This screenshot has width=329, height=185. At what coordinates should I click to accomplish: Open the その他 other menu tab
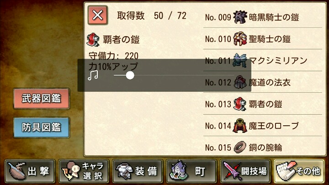tap(299, 171)
